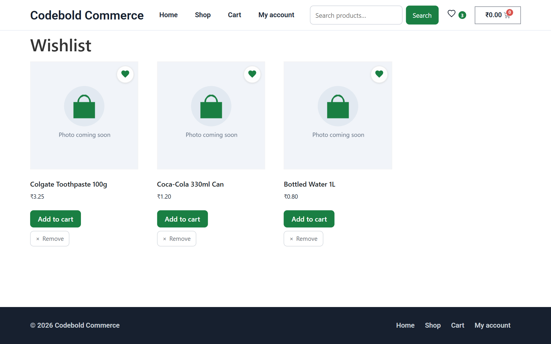Click the ₹1.20 price text
The height and width of the screenshot is (344, 551).
click(x=164, y=197)
